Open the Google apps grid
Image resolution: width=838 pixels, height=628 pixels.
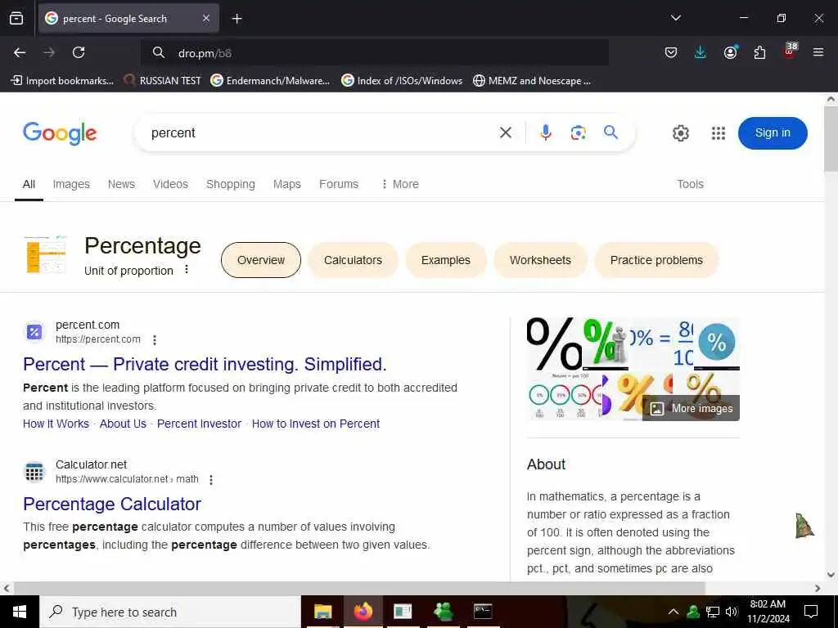point(719,133)
